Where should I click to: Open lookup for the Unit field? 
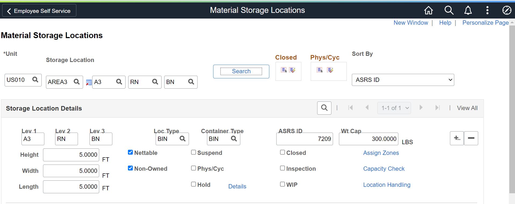click(35, 80)
